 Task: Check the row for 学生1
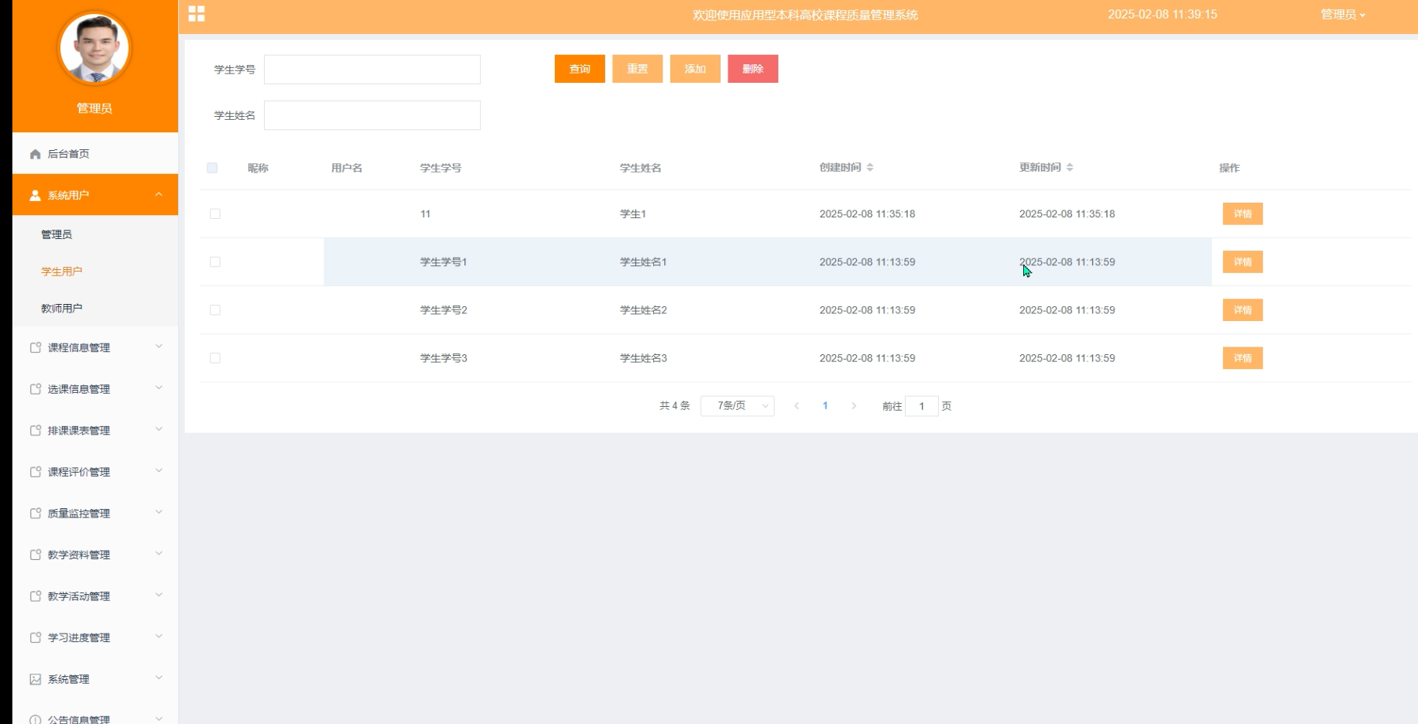tap(215, 213)
